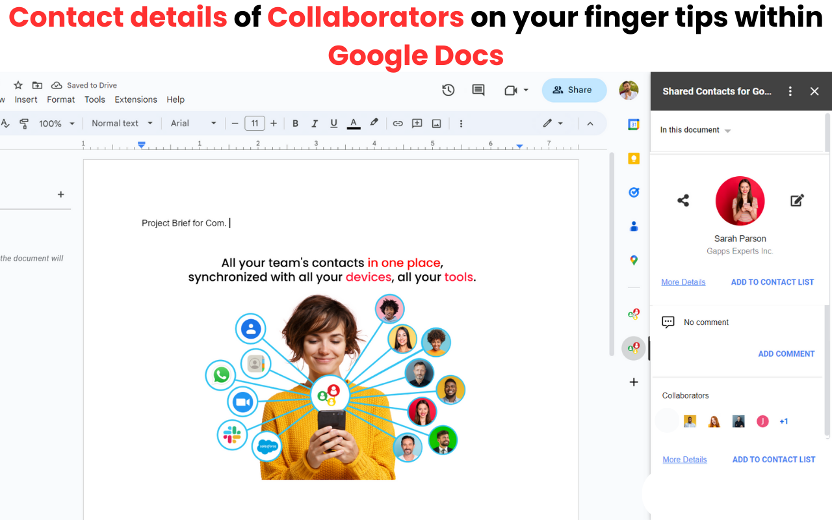Image resolution: width=832 pixels, height=520 pixels.
Task: Click the Share button
Action: coord(574,90)
